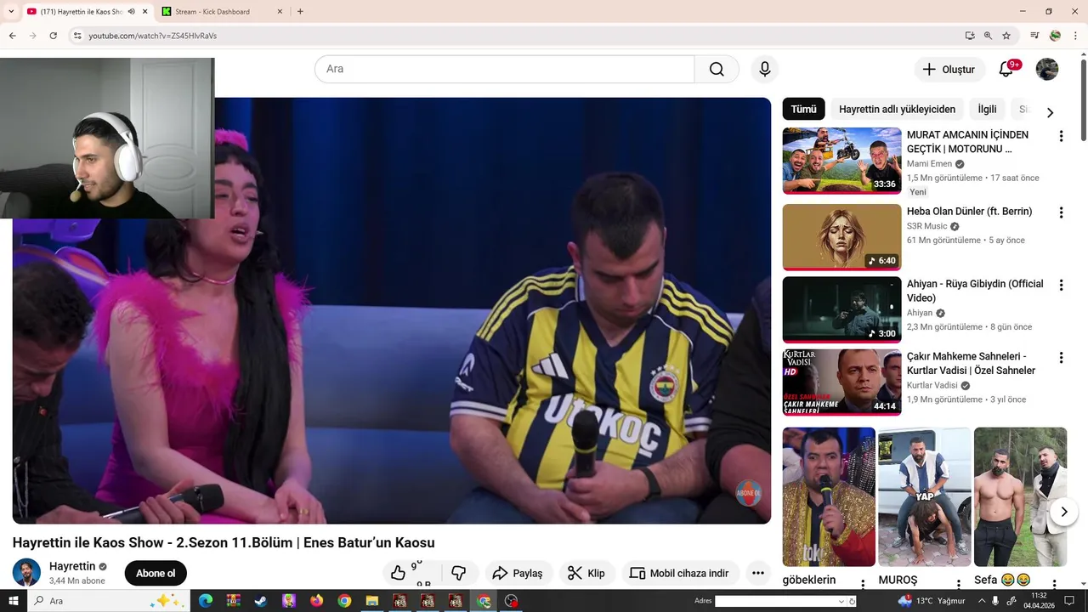Open YouTube notifications bell
Screen dimensions: 1088x612
pos(1006,70)
